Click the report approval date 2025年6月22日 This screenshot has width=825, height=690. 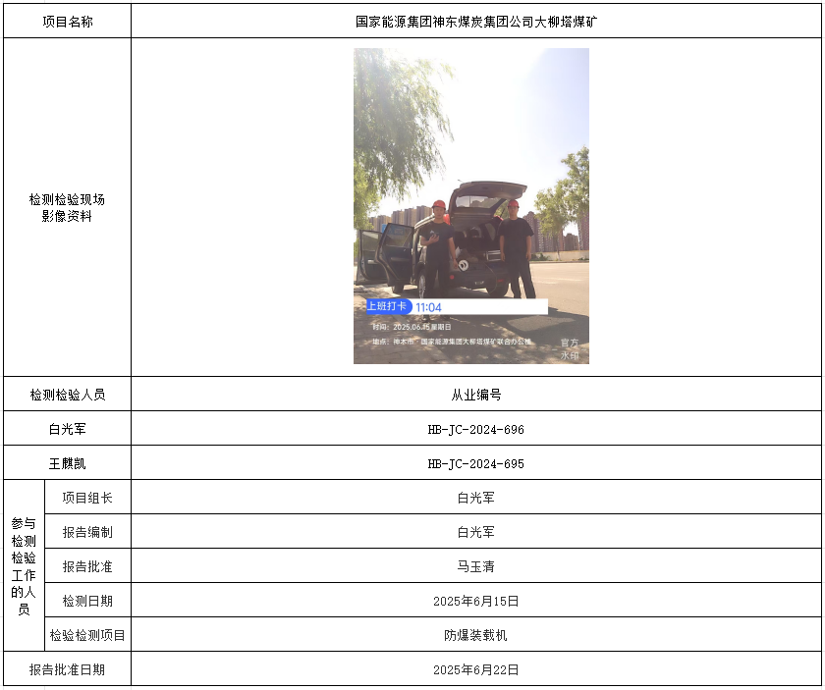[x=475, y=669]
